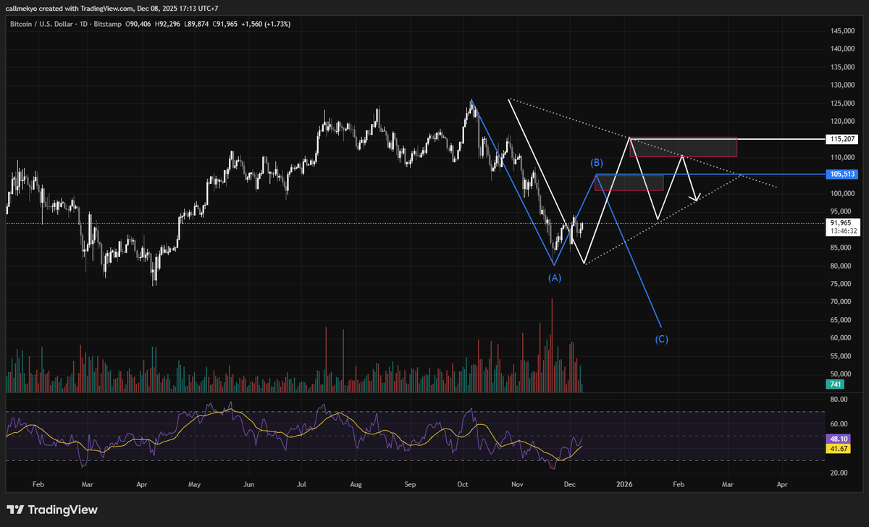Click the 70,000 price axis label

coord(842,302)
